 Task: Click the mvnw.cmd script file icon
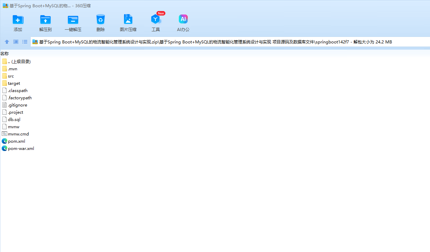point(4,134)
